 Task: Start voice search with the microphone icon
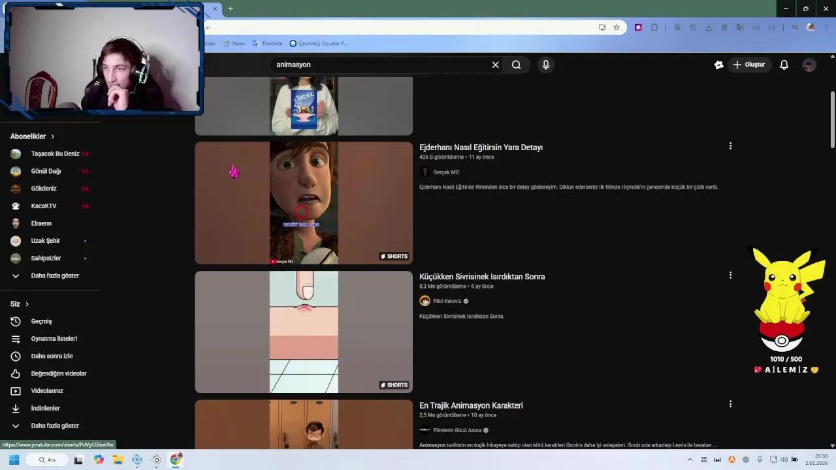pos(546,65)
